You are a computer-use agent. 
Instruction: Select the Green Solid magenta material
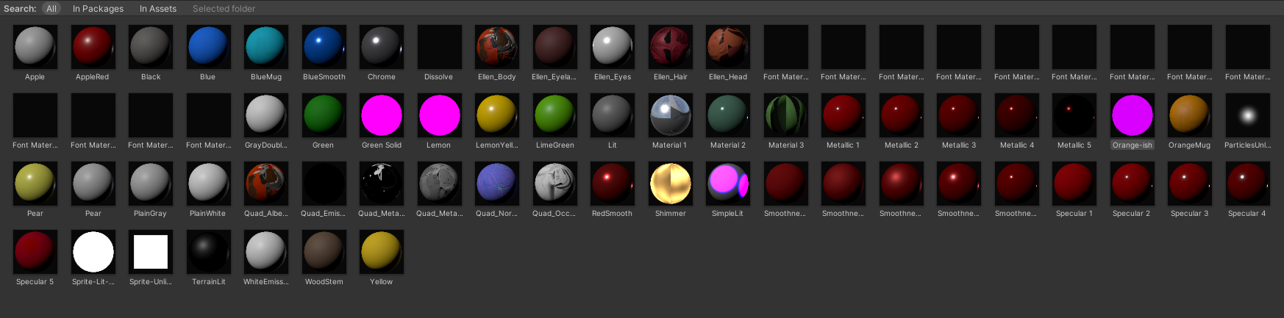381,115
